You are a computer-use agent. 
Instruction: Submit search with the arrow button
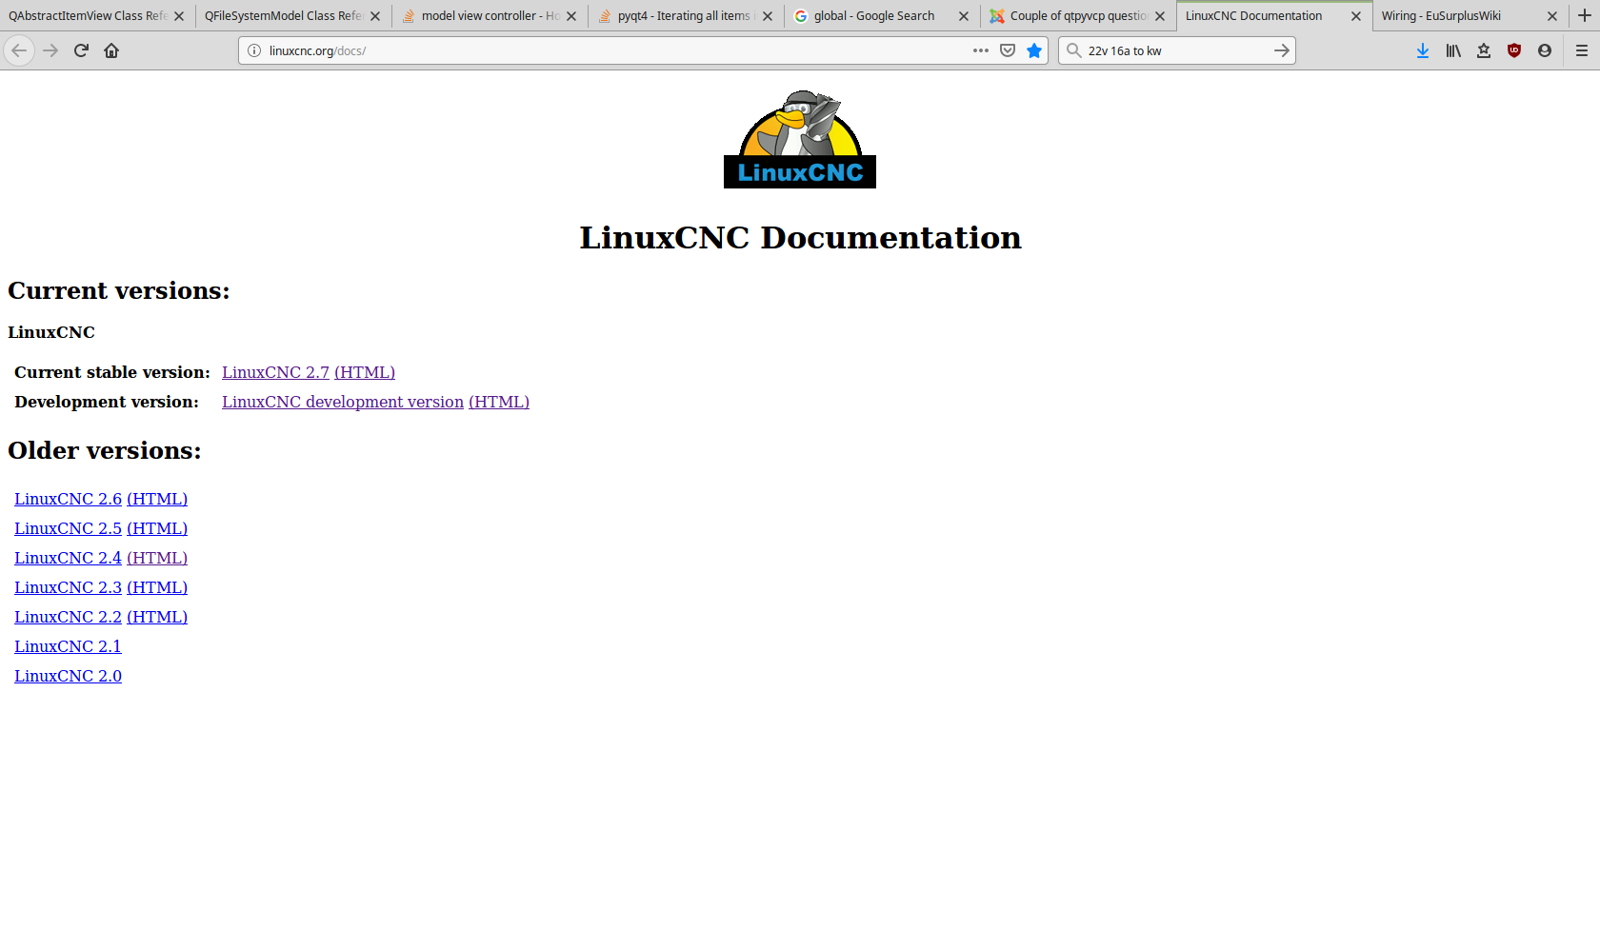click(x=1282, y=50)
